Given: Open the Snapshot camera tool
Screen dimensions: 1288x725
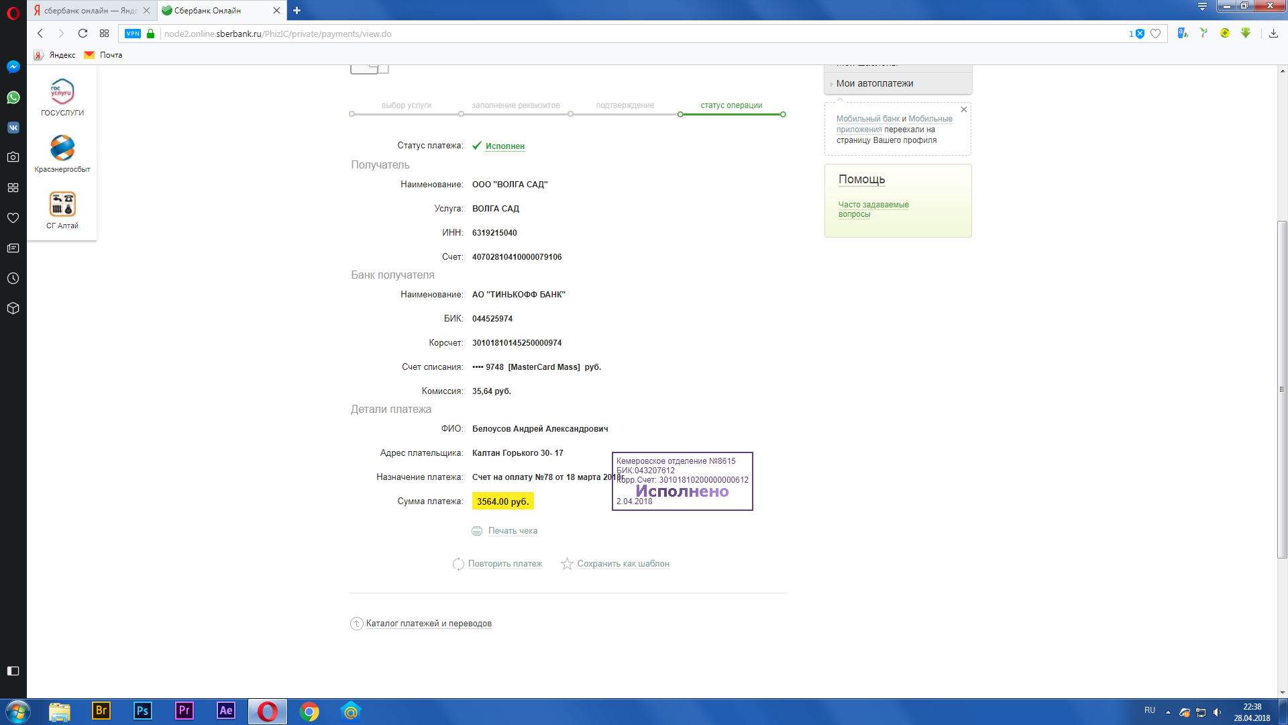Looking at the screenshot, I should 13,157.
